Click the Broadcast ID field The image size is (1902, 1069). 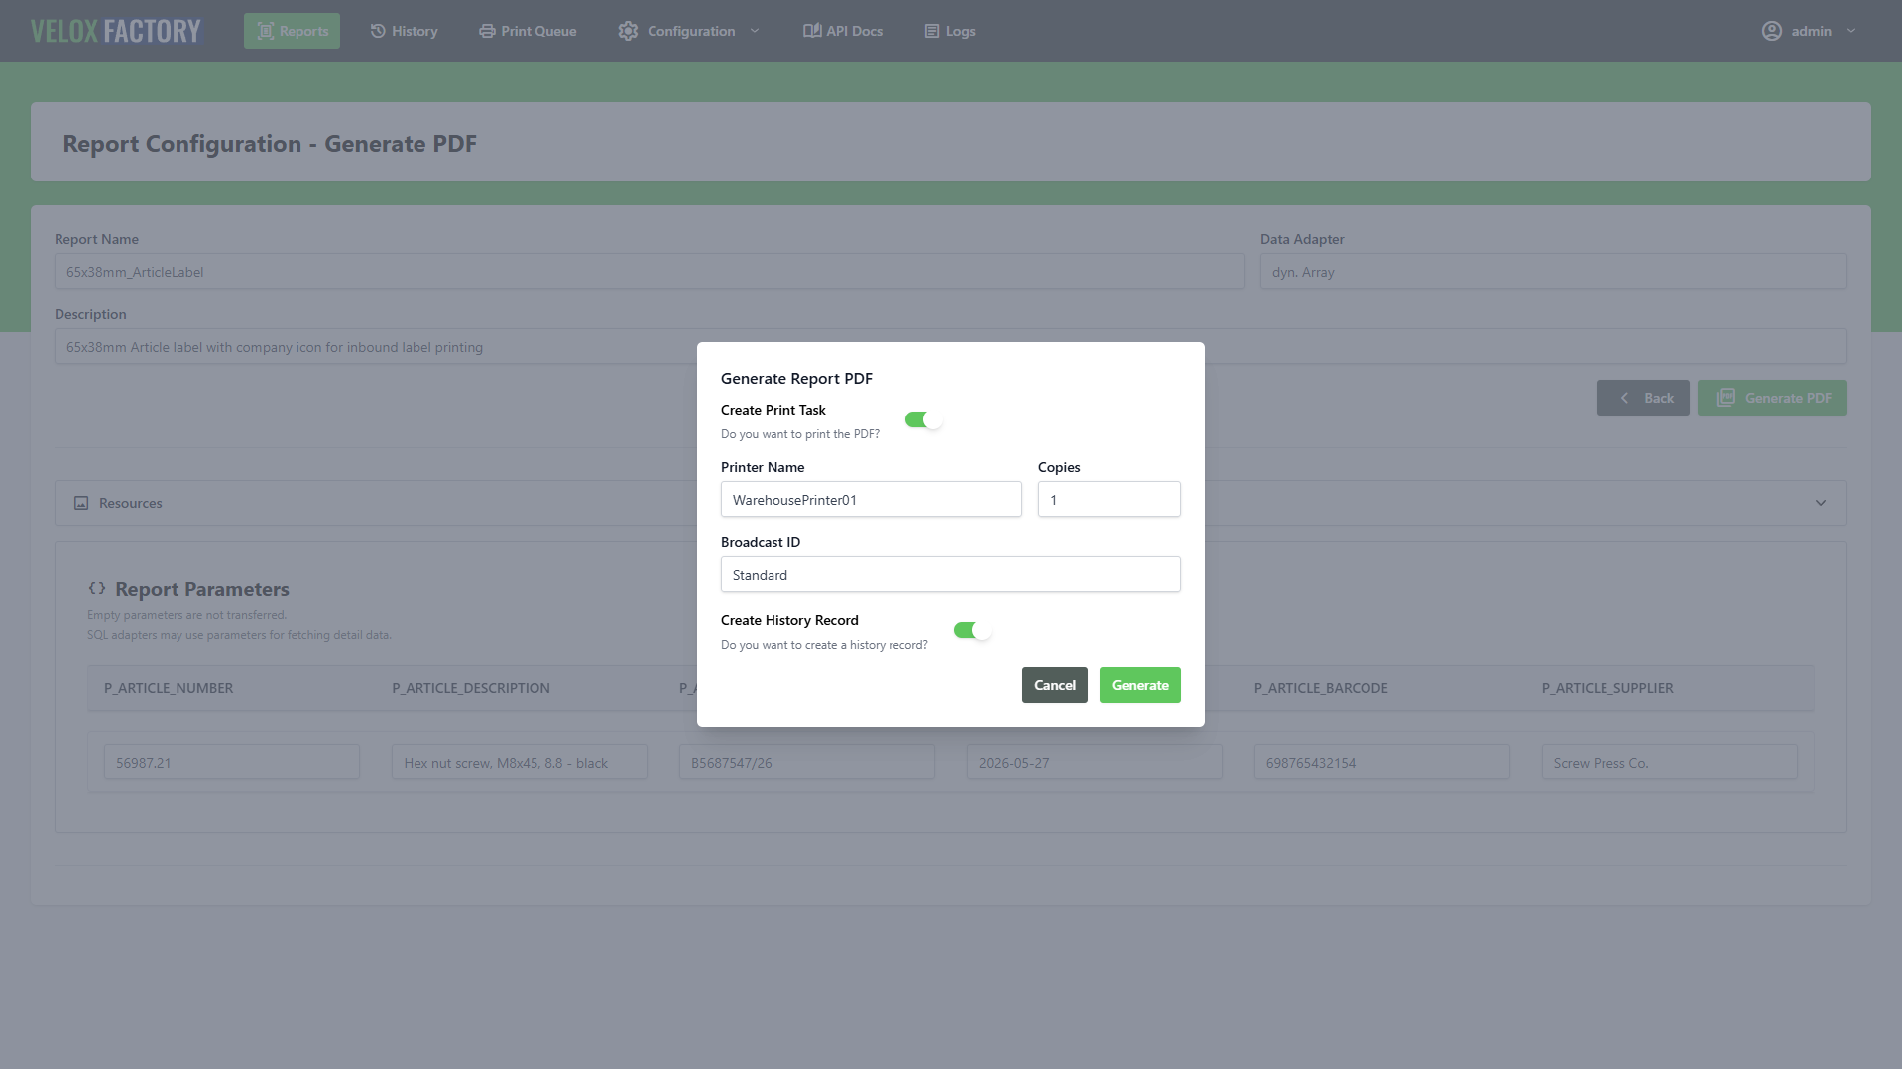(951, 574)
